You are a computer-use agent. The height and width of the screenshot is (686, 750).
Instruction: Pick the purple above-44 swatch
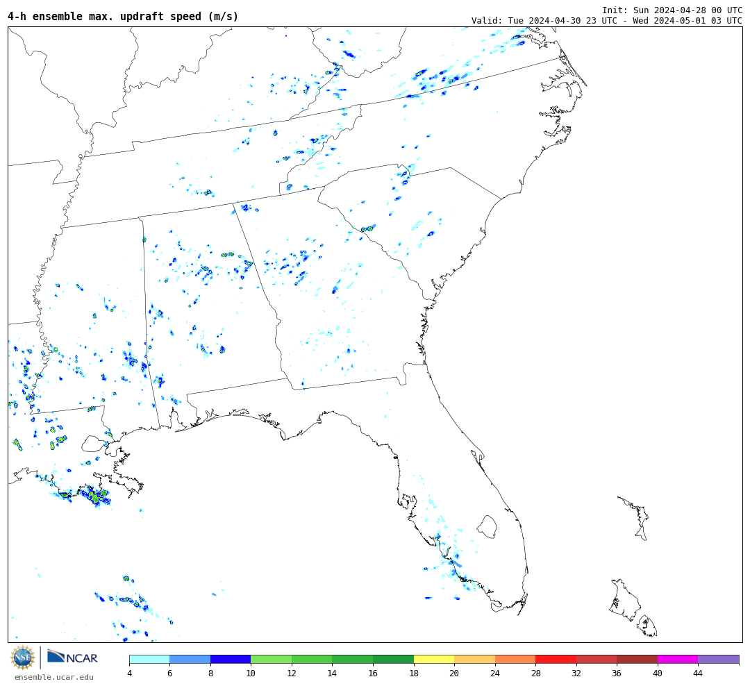pyautogui.click(x=719, y=659)
